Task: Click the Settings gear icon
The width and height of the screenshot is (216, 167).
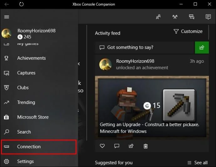Action: [7, 161]
